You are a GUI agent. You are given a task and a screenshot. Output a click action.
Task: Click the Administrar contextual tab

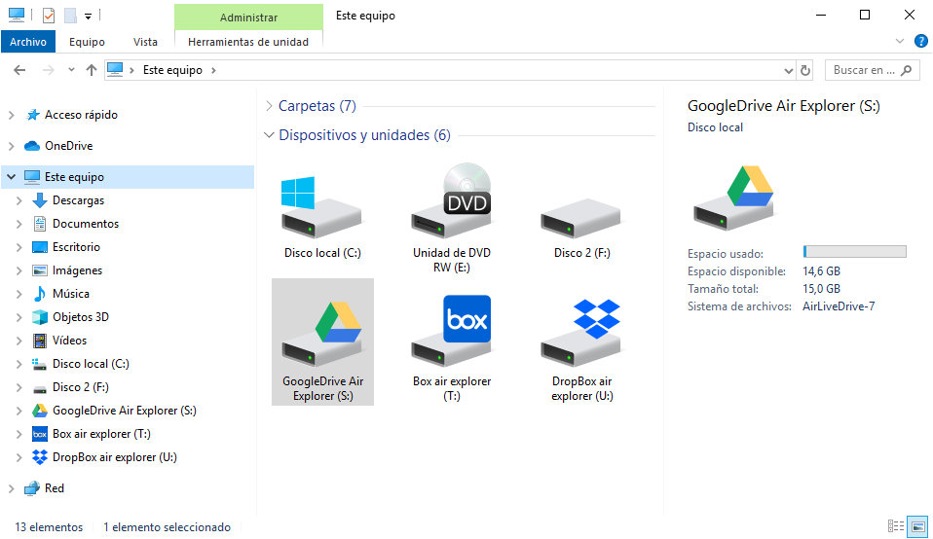[248, 18]
